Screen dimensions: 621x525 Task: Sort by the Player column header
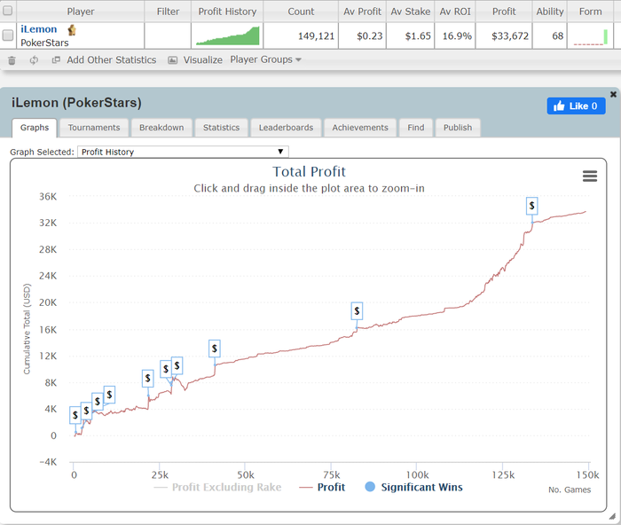coord(81,12)
